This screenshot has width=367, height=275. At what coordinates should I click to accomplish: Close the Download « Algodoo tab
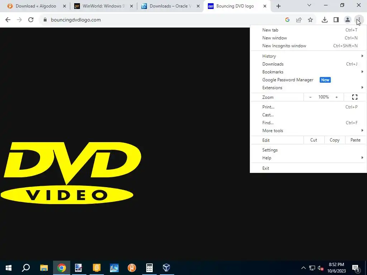tap(65, 6)
